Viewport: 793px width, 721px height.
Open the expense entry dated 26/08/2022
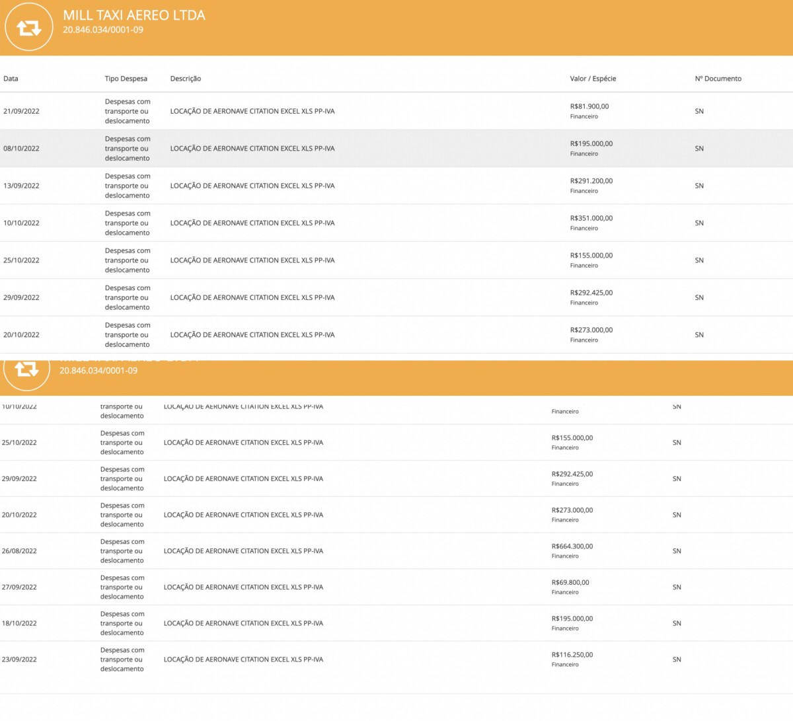(x=19, y=551)
